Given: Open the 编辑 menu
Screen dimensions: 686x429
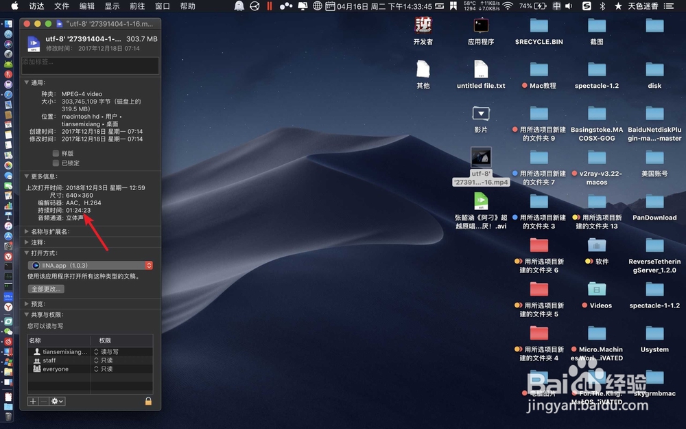Looking at the screenshot, I should (87, 5).
